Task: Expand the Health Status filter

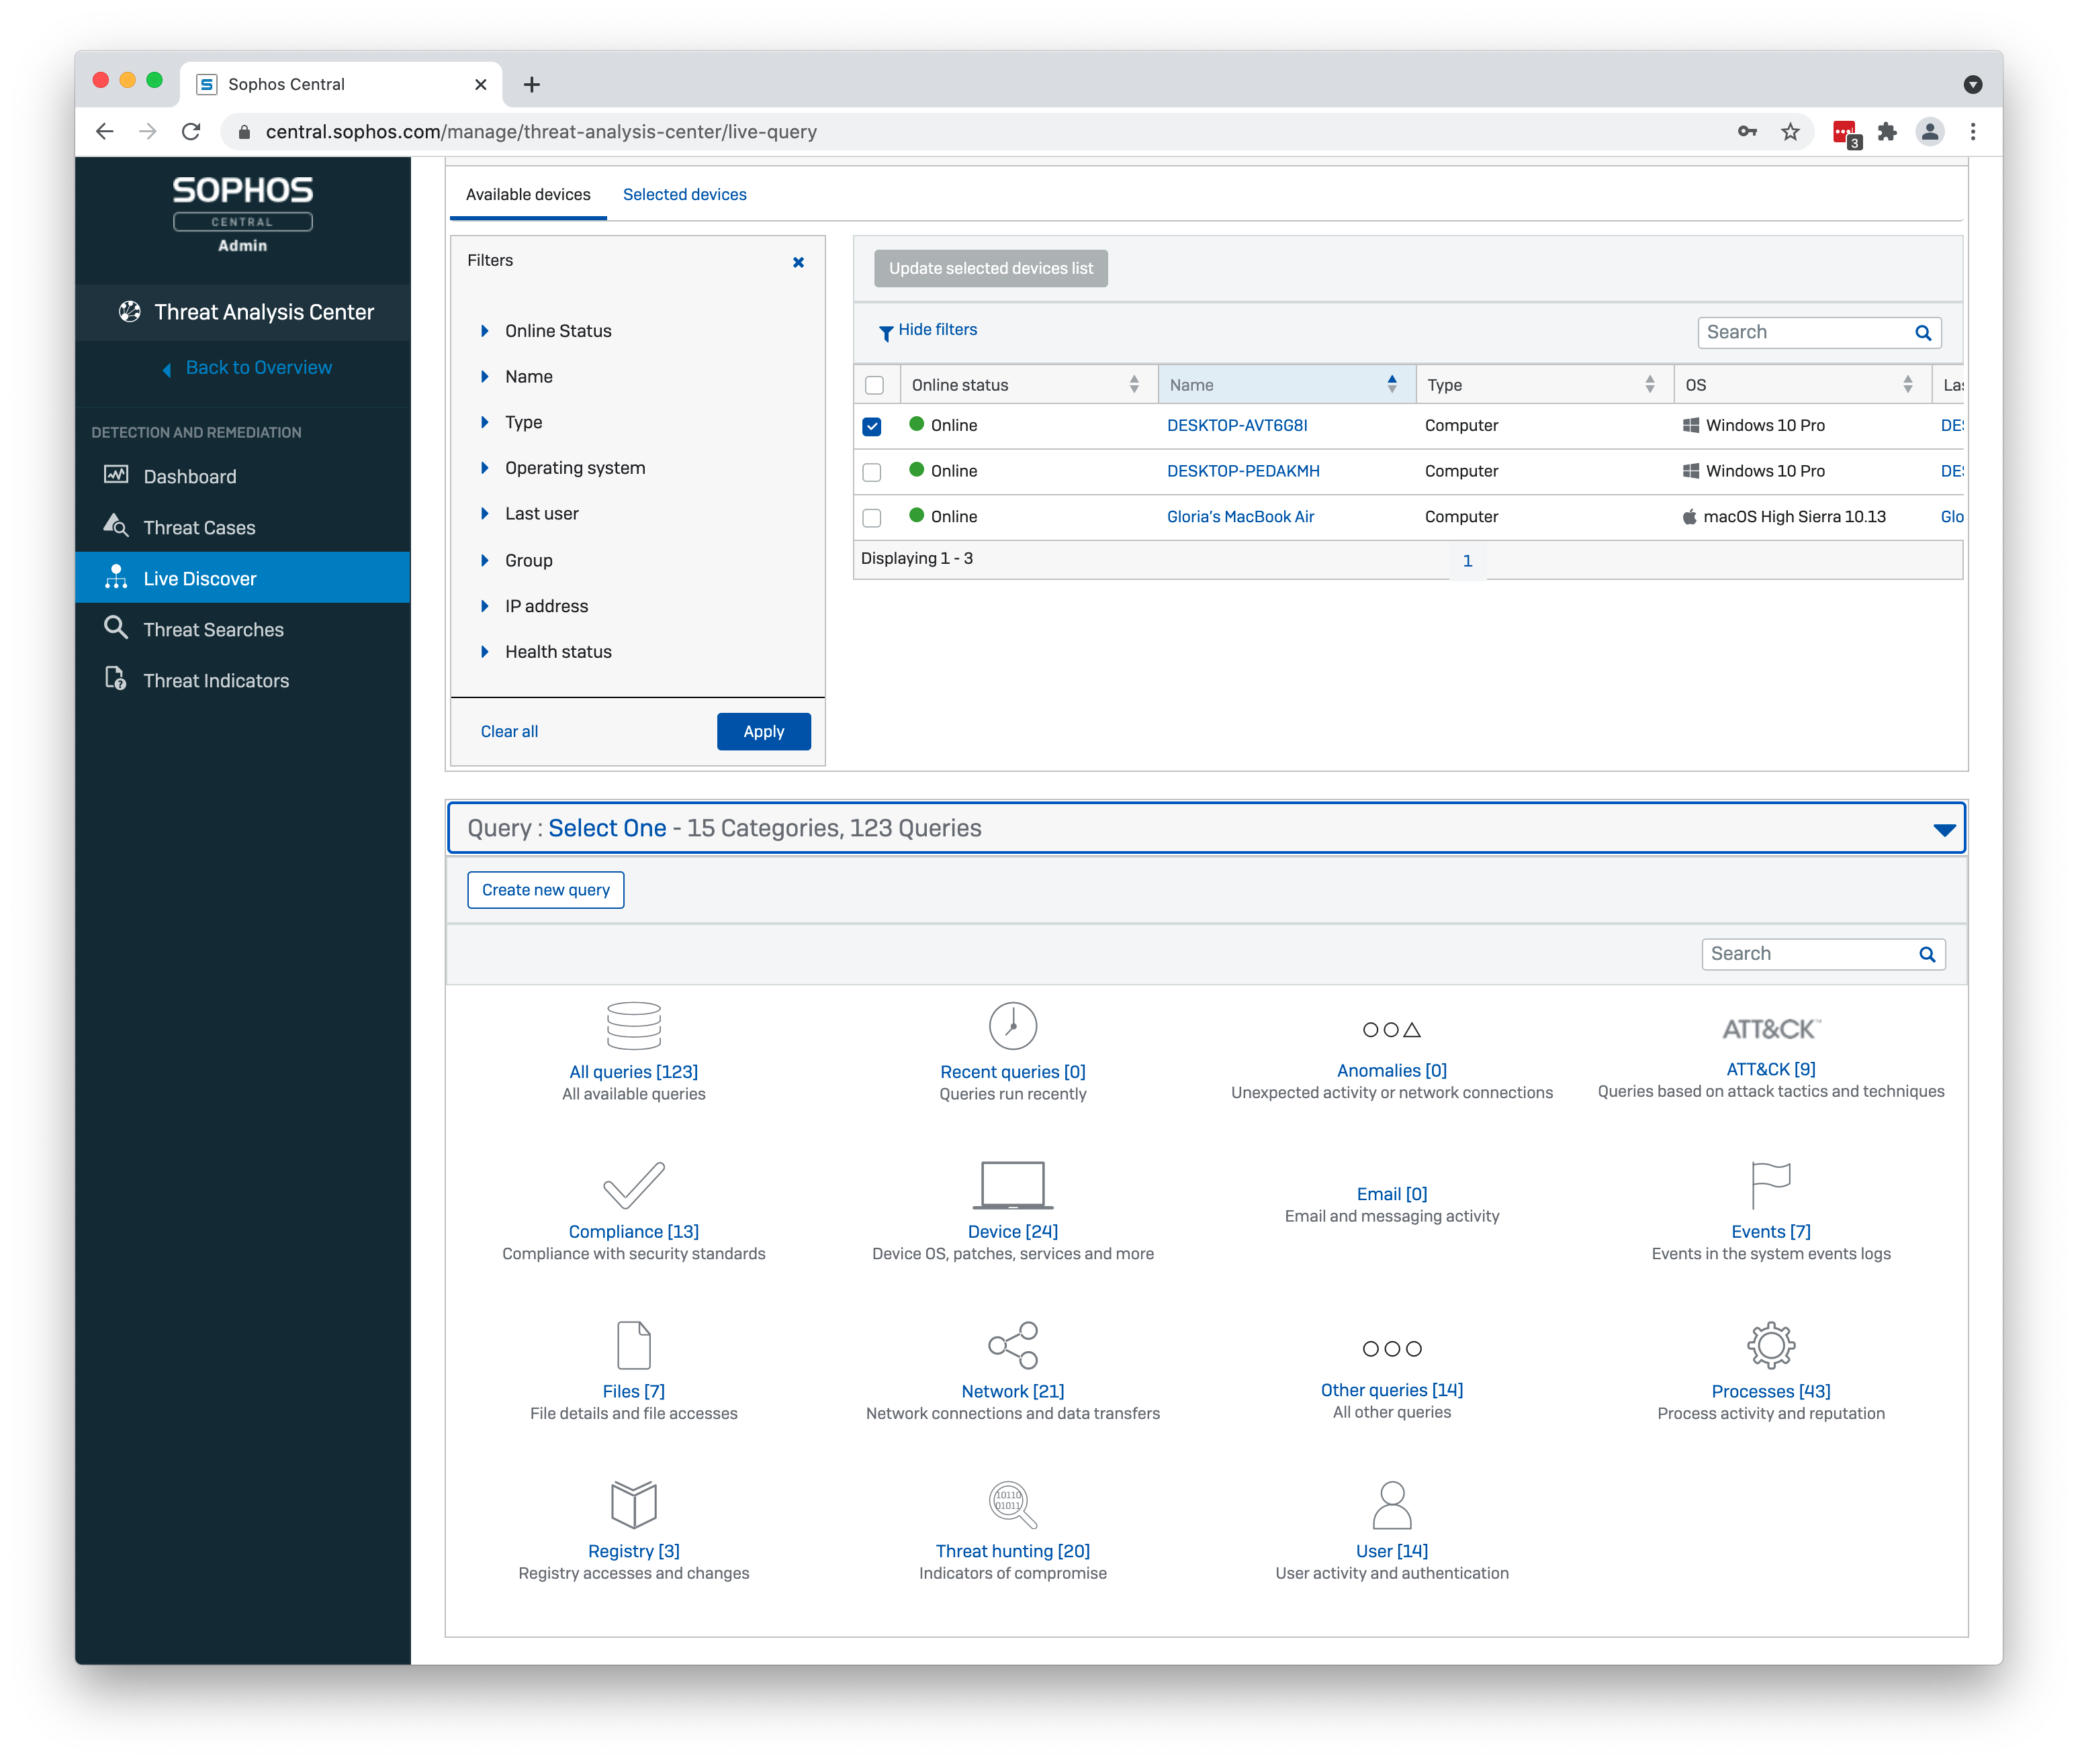Action: pos(557,651)
